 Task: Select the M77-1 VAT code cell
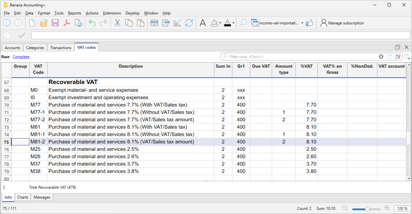point(38,112)
